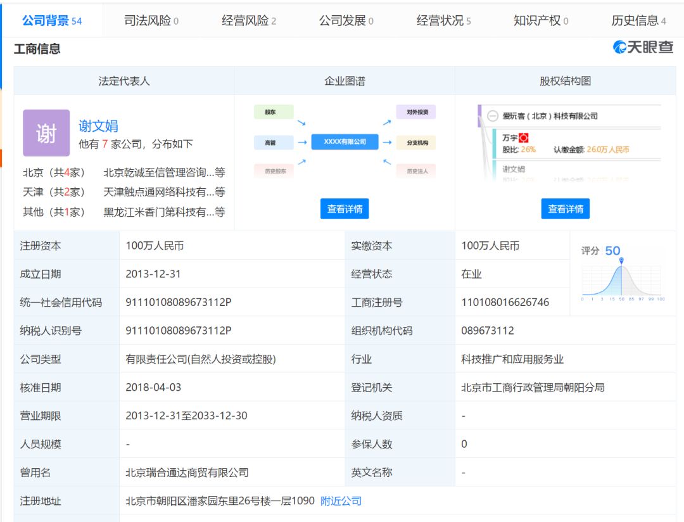Click the 天眼查 logo

click(643, 48)
